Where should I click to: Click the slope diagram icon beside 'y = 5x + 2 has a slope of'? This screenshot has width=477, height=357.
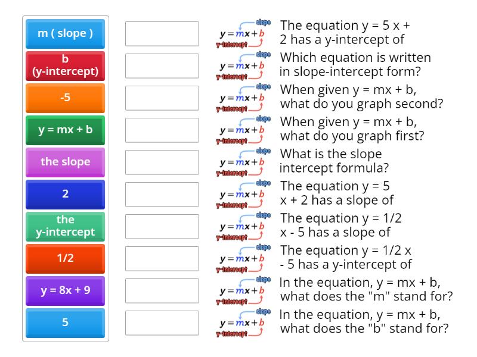click(243, 195)
